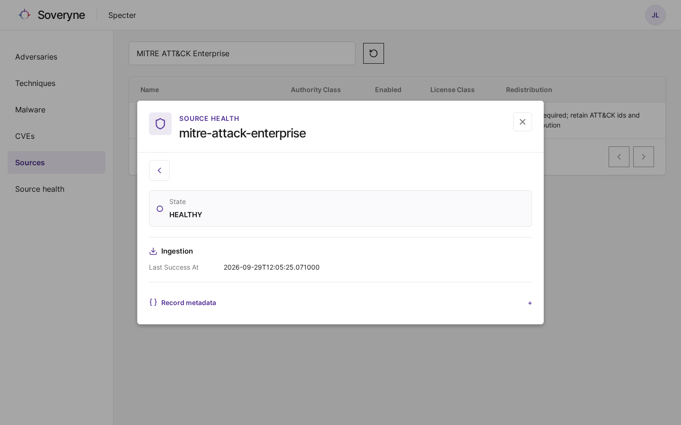The image size is (681, 425).
Task: Click the SOURCE HEALTH heading label
Action: [209, 119]
